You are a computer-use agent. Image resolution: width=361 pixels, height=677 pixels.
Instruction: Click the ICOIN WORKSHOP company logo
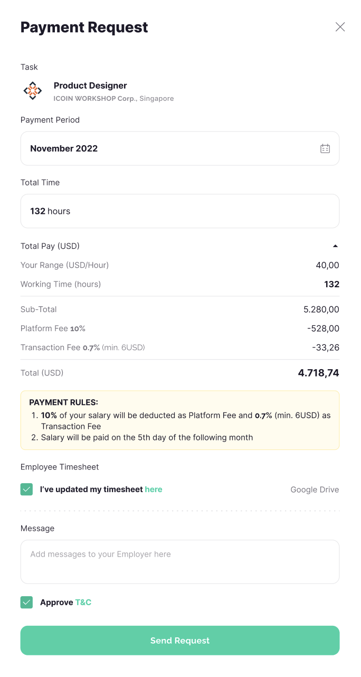click(33, 91)
